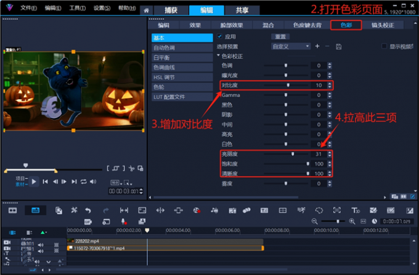The width and height of the screenshot is (419, 275).
Task: Open the preview volume control
Action: (93, 181)
